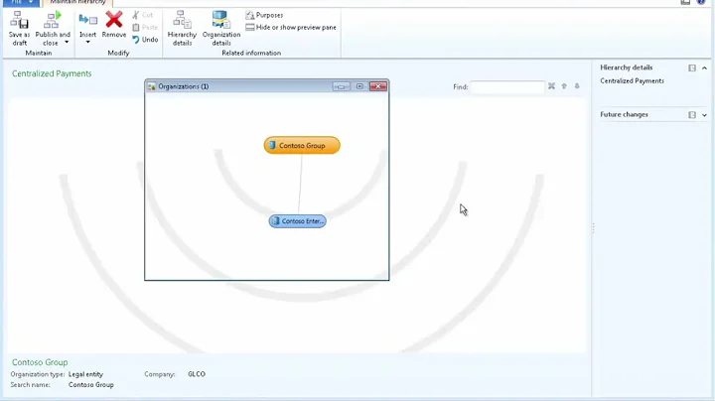The height and width of the screenshot is (401, 715).
Task: Undo the last change
Action: [145, 40]
